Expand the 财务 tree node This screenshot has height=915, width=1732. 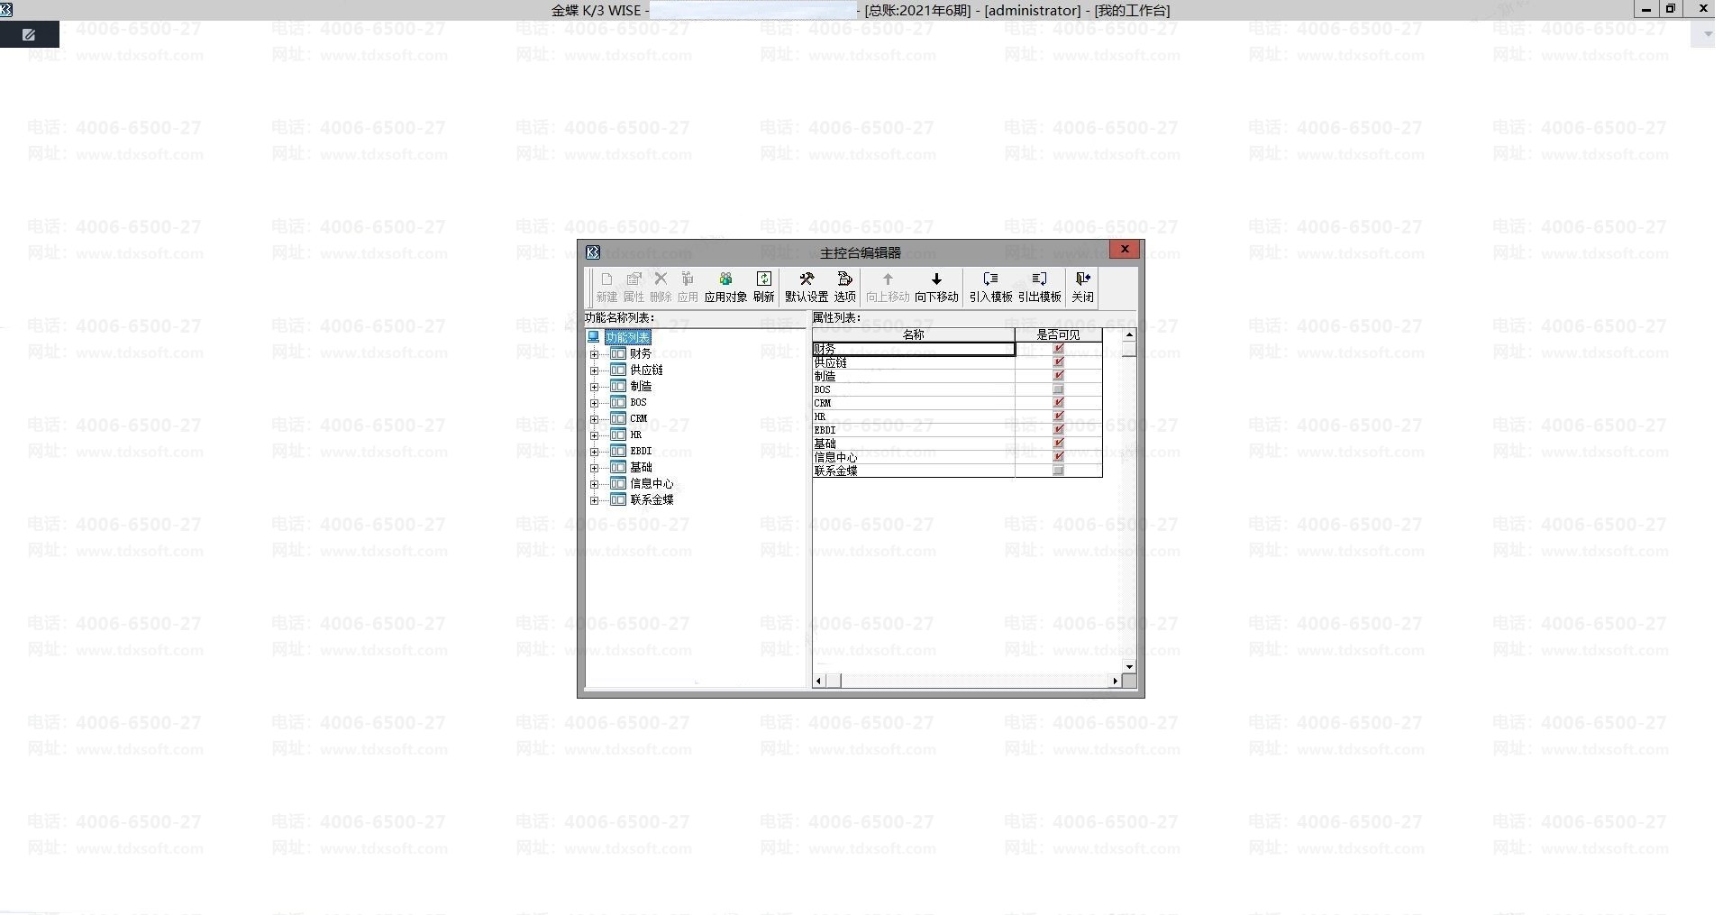pyautogui.click(x=594, y=354)
